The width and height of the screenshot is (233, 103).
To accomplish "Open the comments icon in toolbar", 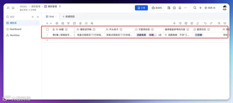I will point(225,23).
